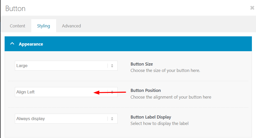Open the Always display label dropdown
256x138 pixels.
click(61, 119)
